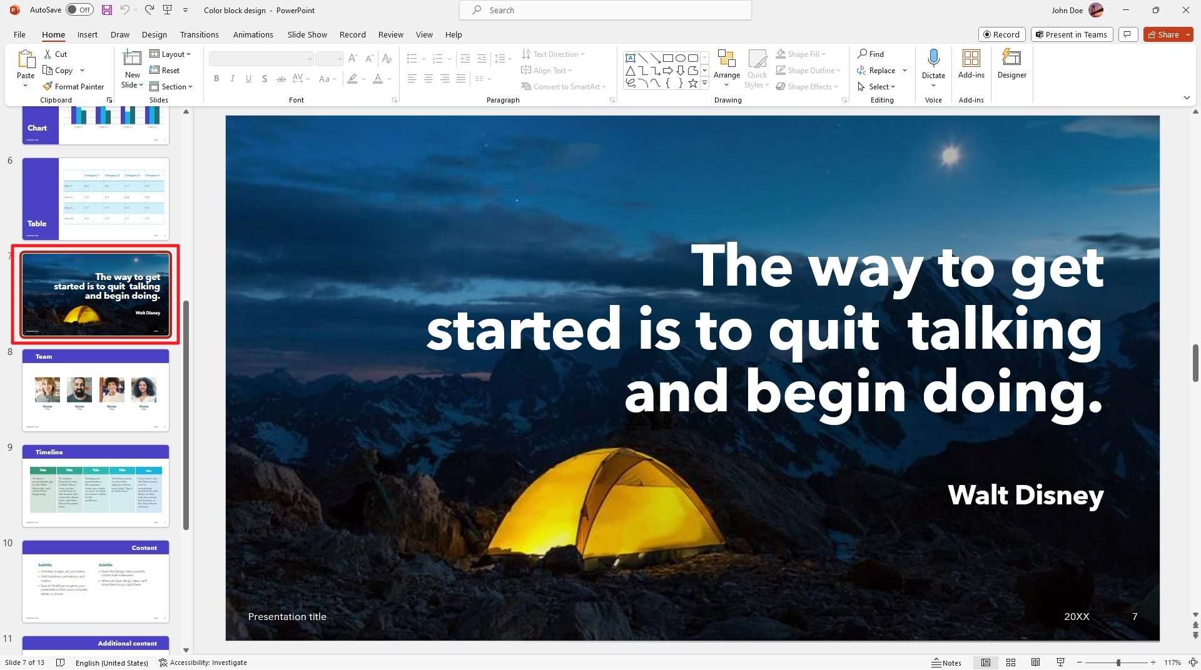The height and width of the screenshot is (670, 1201).
Task: Select the Team slide thumbnail
Action: (96, 390)
